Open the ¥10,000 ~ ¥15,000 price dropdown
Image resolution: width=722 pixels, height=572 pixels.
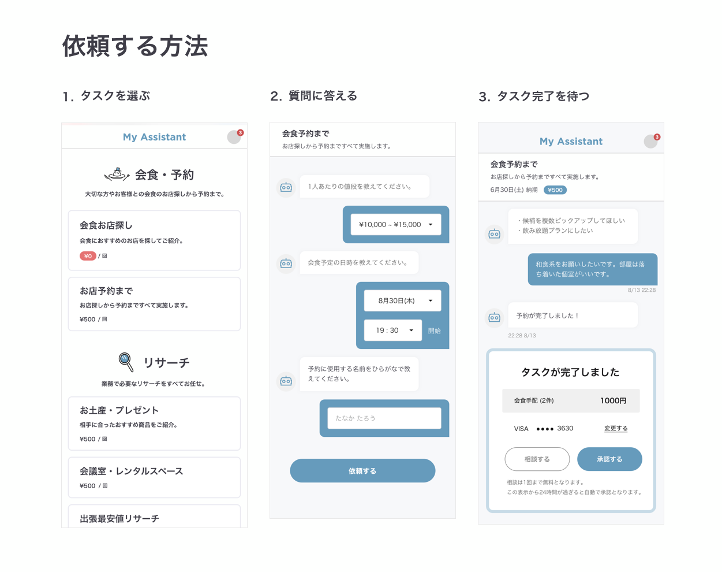coord(396,225)
